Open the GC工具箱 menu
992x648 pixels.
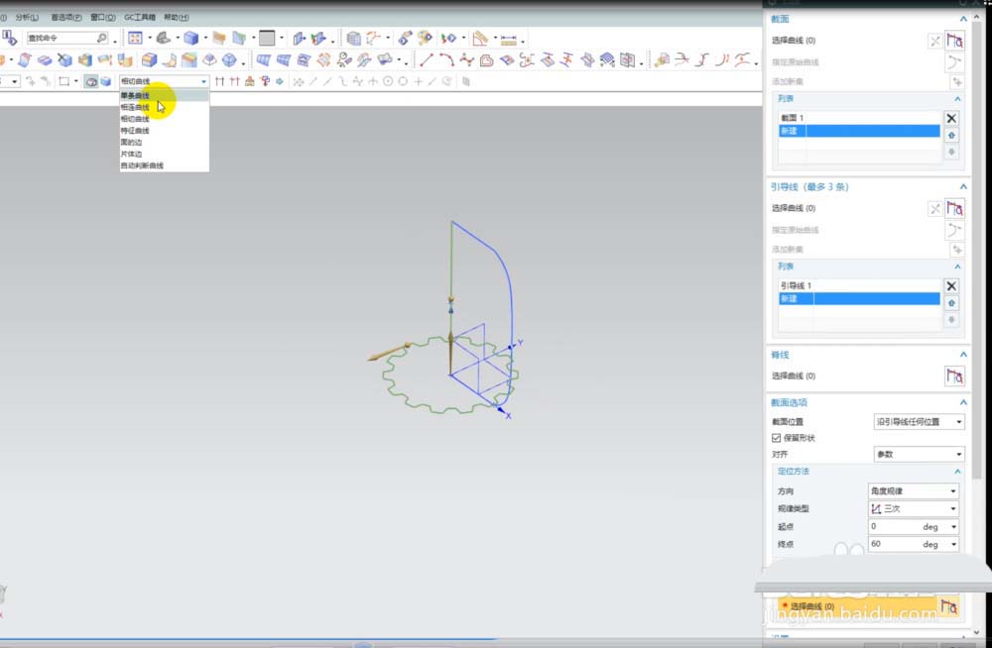[139, 18]
